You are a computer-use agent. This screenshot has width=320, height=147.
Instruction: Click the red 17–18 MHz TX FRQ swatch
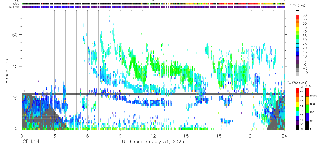point(298,90)
